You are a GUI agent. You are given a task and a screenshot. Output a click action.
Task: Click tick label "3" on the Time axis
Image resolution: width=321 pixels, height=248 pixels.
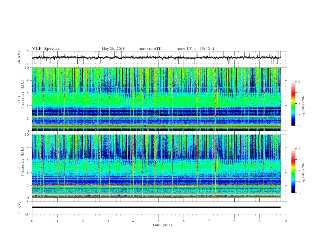[x=108, y=221]
